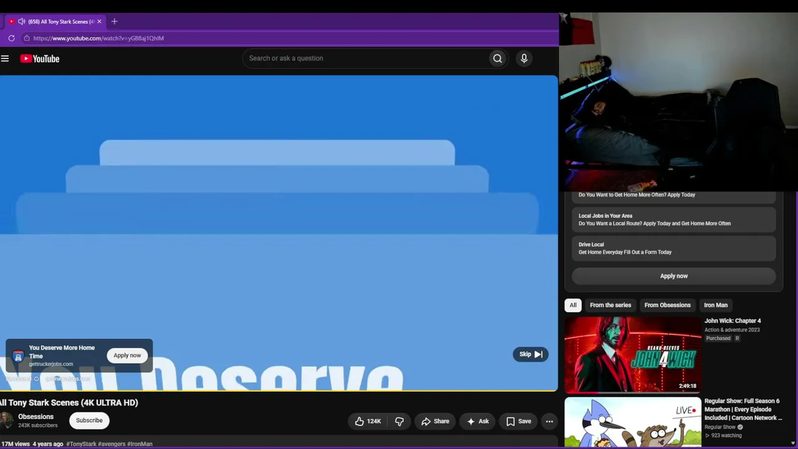Click the John Wick: Chapter 4 title
The image size is (798, 449).
coord(733,321)
